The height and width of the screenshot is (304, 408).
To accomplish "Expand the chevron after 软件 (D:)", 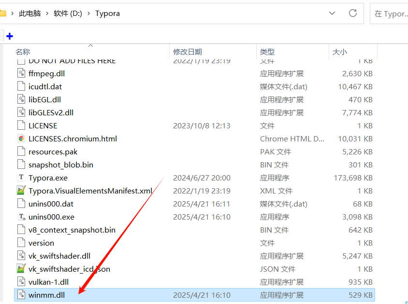I will click(x=89, y=13).
